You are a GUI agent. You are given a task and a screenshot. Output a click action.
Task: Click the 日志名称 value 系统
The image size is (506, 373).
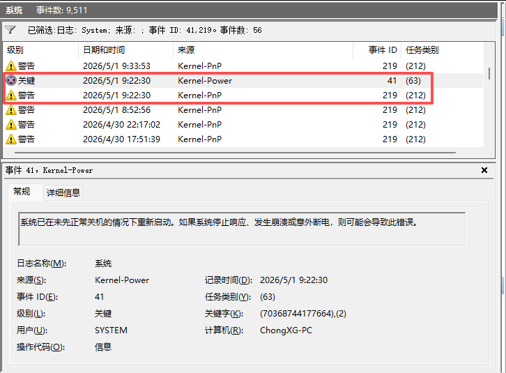[103, 264]
